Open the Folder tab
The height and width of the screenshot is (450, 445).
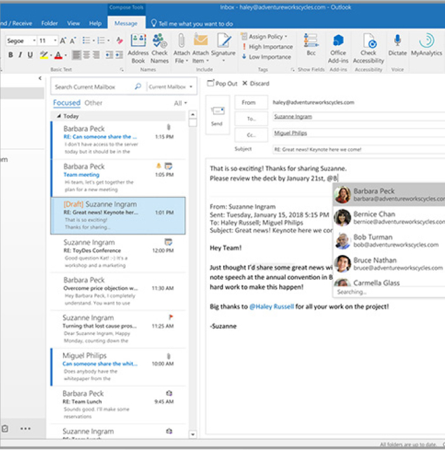(x=50, y=24)
